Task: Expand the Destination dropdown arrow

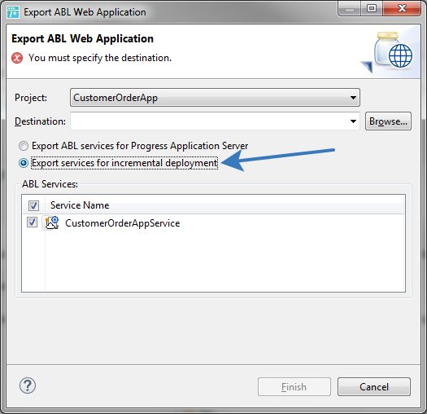Action: coord(353,121)
